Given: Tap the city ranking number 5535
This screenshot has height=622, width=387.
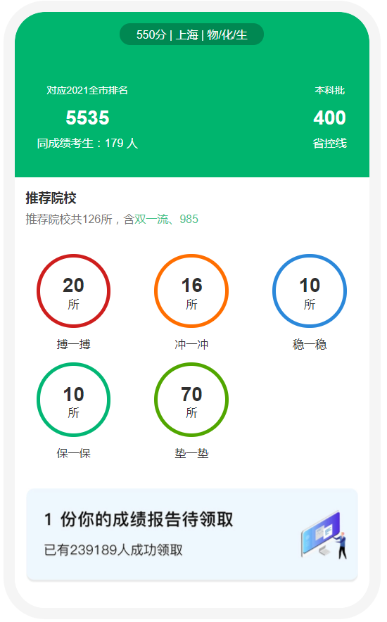Looking at the screenshot, I should 88,118.
